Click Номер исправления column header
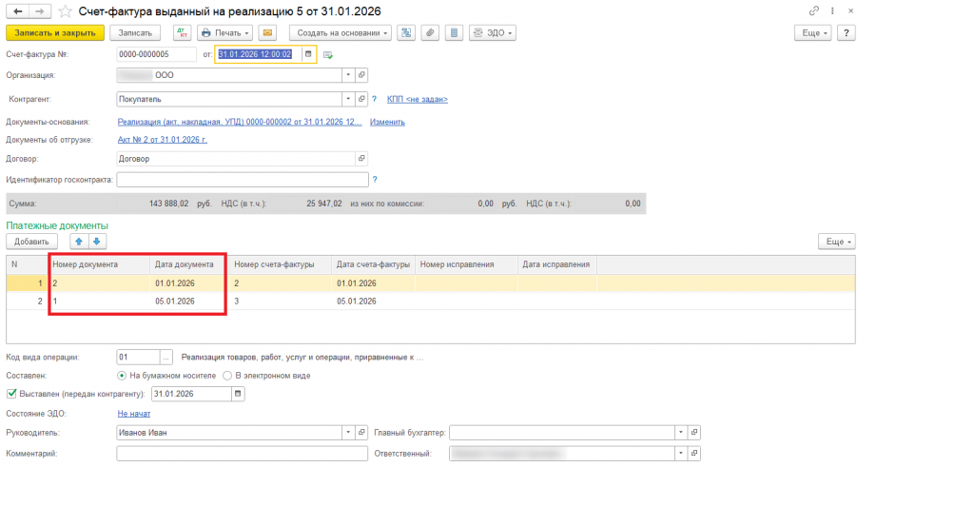Viewport: 974px width, 506px height. click(466, 264)
